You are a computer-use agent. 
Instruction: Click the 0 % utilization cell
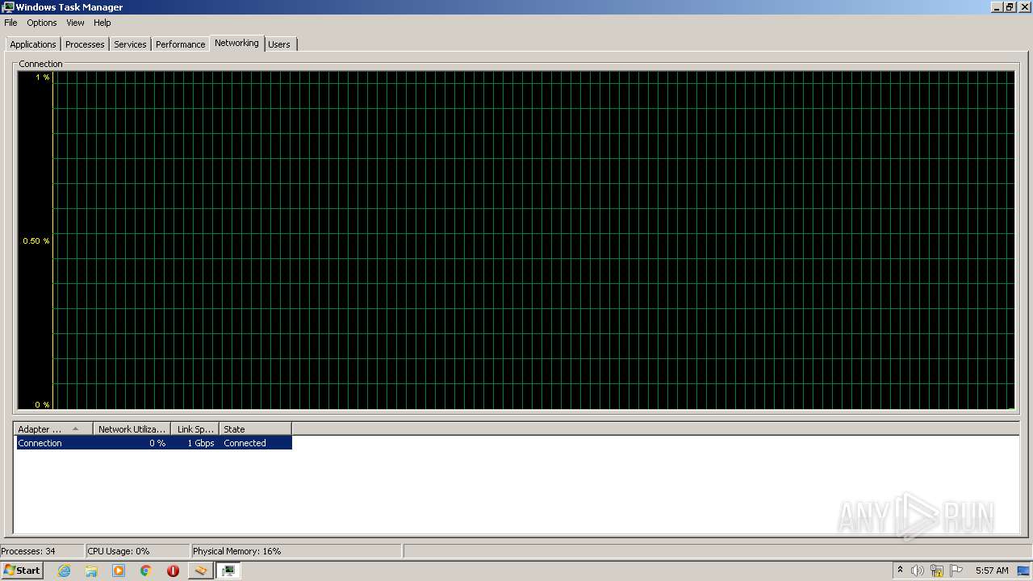(x=157, y=443)
